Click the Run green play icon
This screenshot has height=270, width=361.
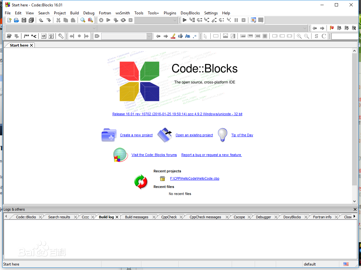click(109, 20)
